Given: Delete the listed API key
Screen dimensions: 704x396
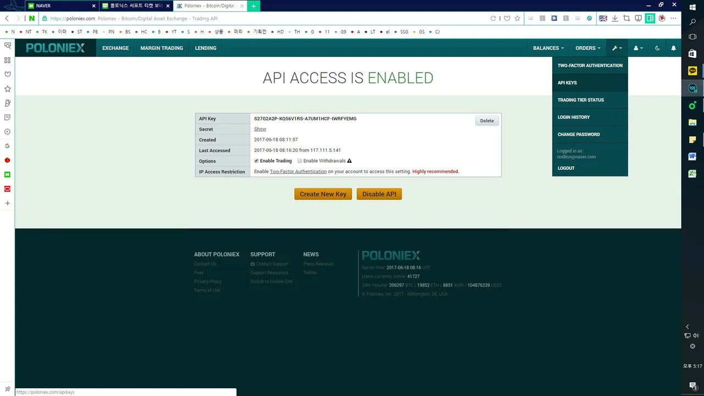Looking at the screenshot, I should (x=487, y=120).
